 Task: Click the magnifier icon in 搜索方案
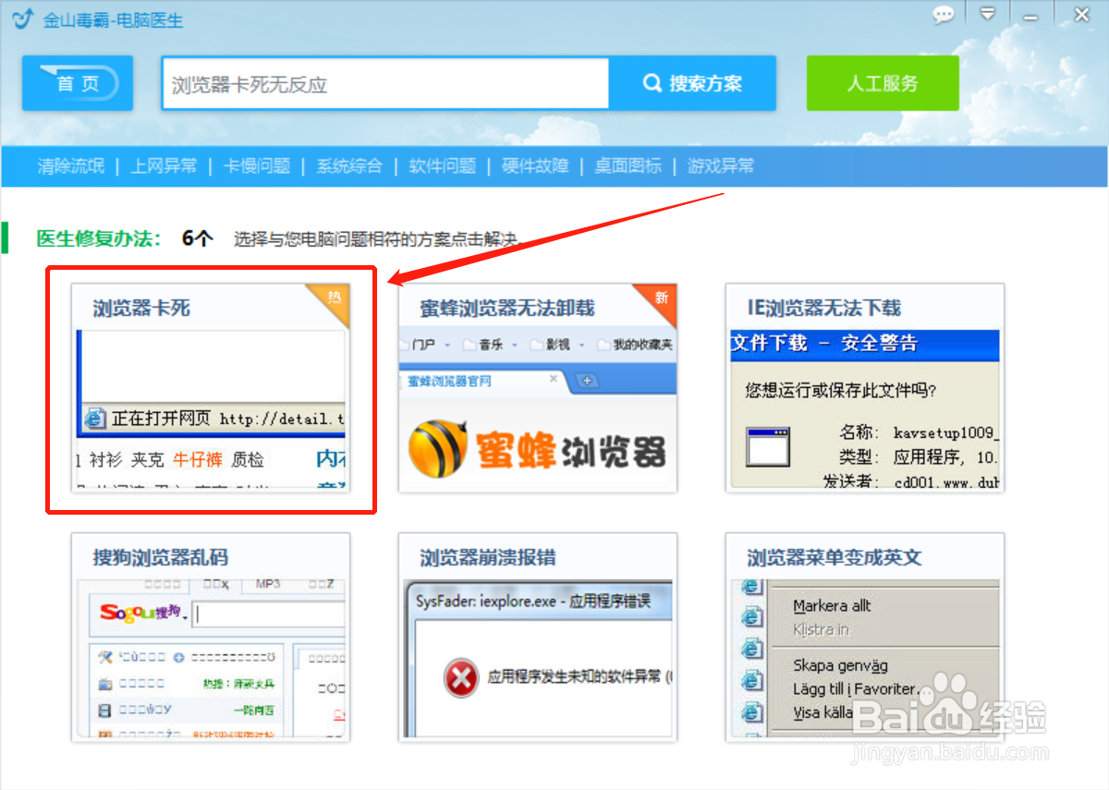[x=652, y=84]
